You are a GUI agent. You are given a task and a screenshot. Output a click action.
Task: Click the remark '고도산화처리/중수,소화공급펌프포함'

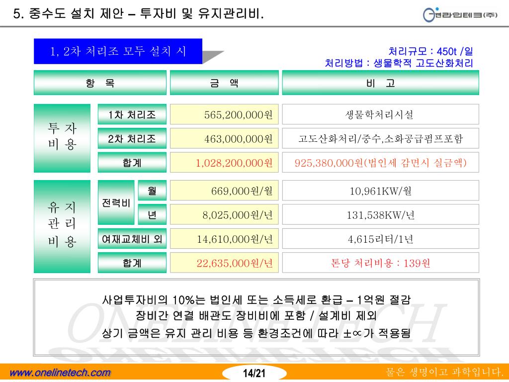coord(380,139)
